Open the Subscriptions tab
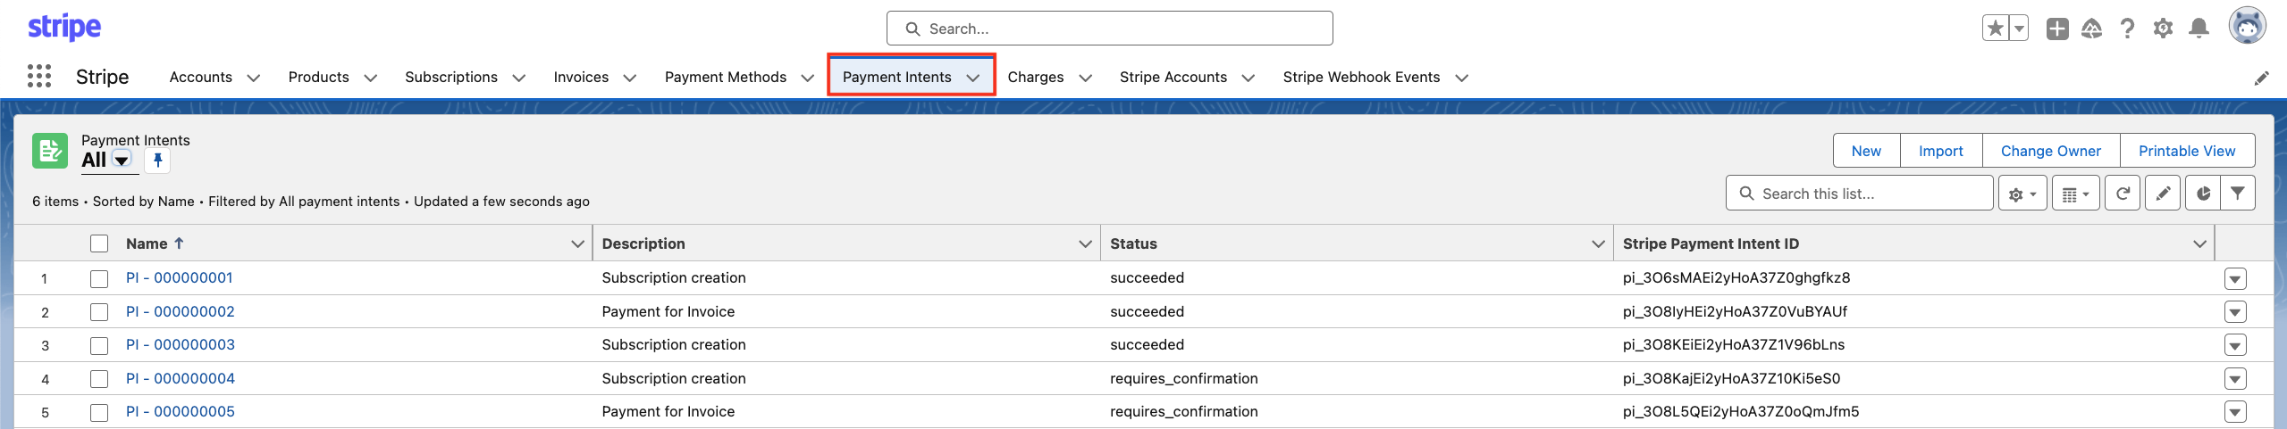This screenshot has width=2287, height=429. pyautogui.click(x=450, y=78)
